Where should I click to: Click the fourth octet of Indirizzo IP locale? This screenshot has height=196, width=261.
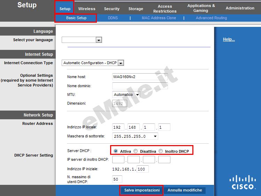[x=164, y=127]
